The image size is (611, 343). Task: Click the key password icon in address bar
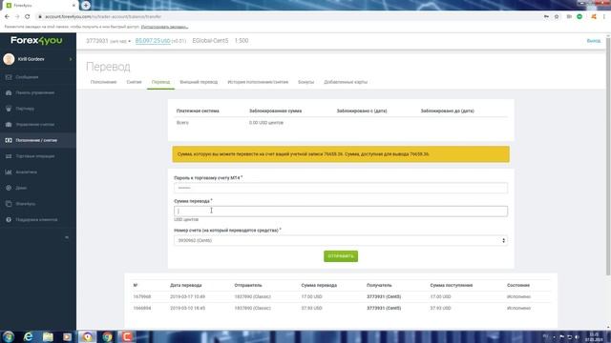point(546,17)
